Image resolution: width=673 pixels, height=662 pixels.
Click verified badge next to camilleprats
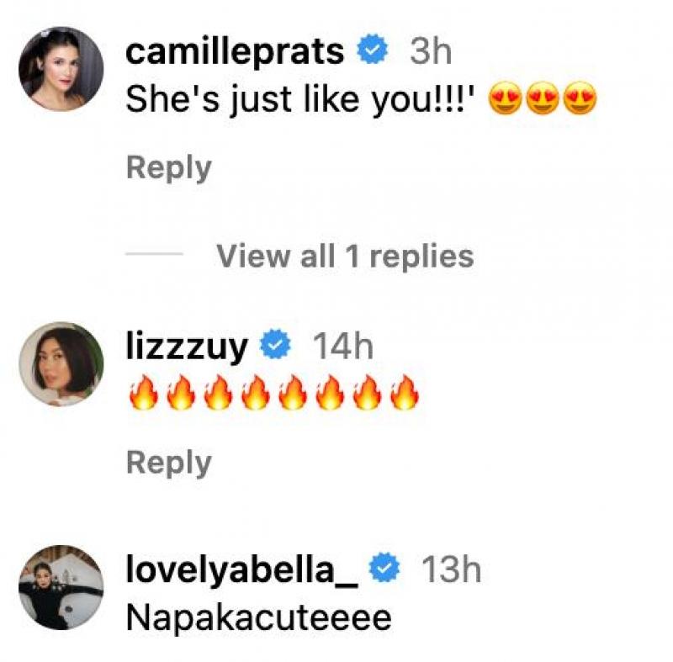[373, 50]
